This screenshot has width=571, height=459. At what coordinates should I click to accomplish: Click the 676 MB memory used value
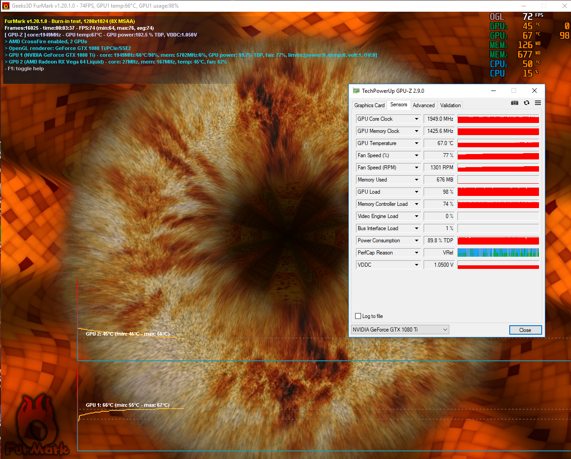(x=439, y=180)
